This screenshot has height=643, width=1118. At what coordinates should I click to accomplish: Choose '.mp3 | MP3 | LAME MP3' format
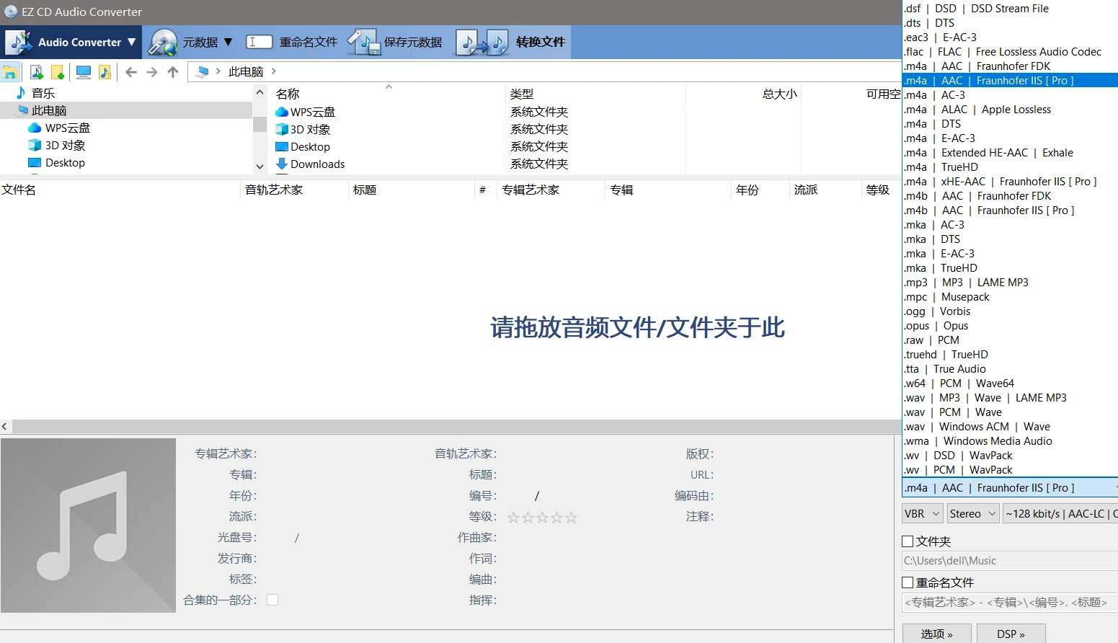[x=966, y=283]
